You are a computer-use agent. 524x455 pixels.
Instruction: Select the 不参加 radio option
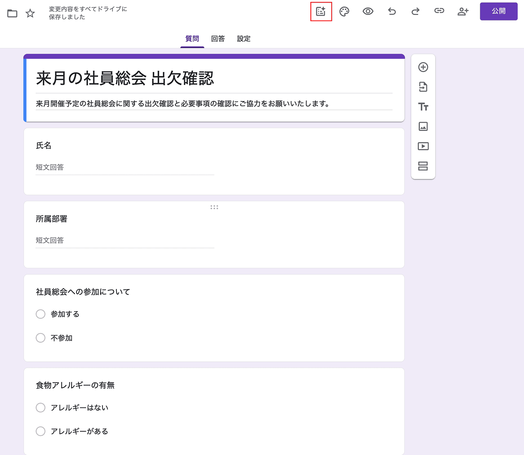[x=41, y=338]
